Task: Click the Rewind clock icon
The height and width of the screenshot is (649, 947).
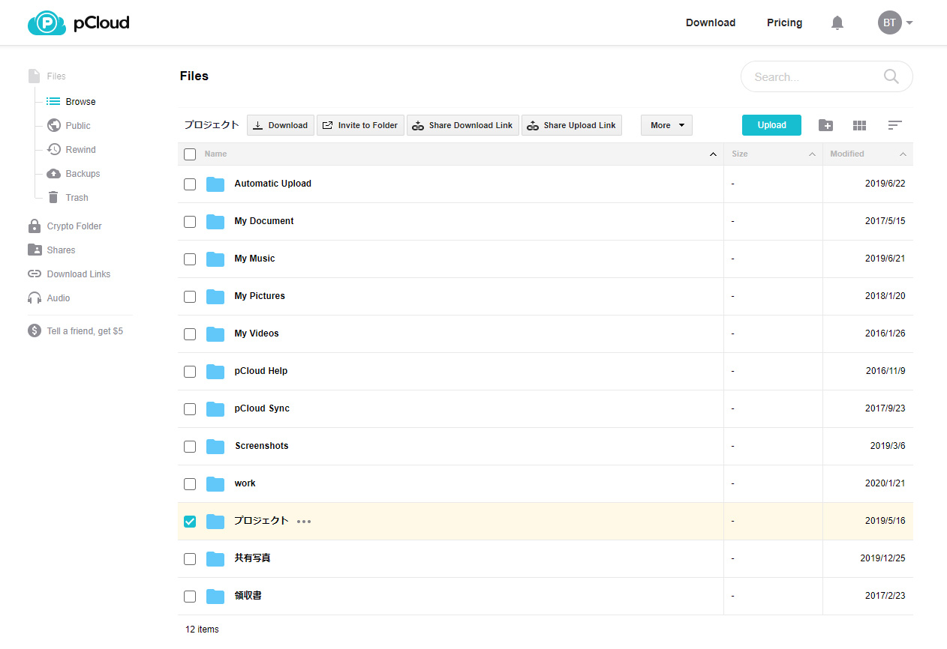Action: pos(53,149)
